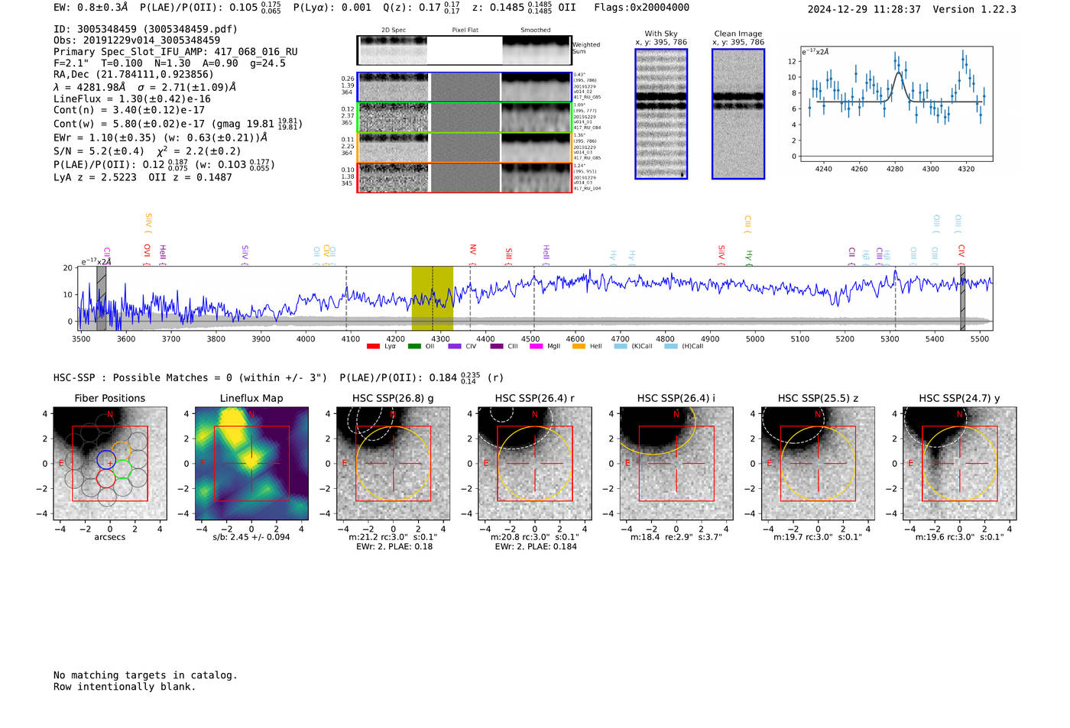Viewport: 1070px width, 728px height.
Task: Click the orange HeII legend swatch
Action: click(579, 347)
